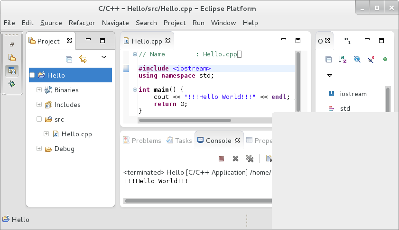
Task: Remove all terminated launches in the Console
Action: click(250, 159)
